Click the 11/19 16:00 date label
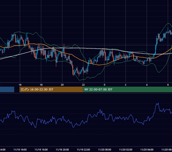This screenshot has width=172, height=152. [x=20, y=149]
